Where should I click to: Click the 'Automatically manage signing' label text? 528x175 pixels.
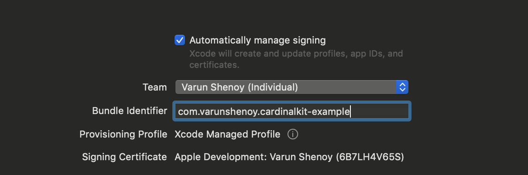pyautogui.click(x=257, y=40)
